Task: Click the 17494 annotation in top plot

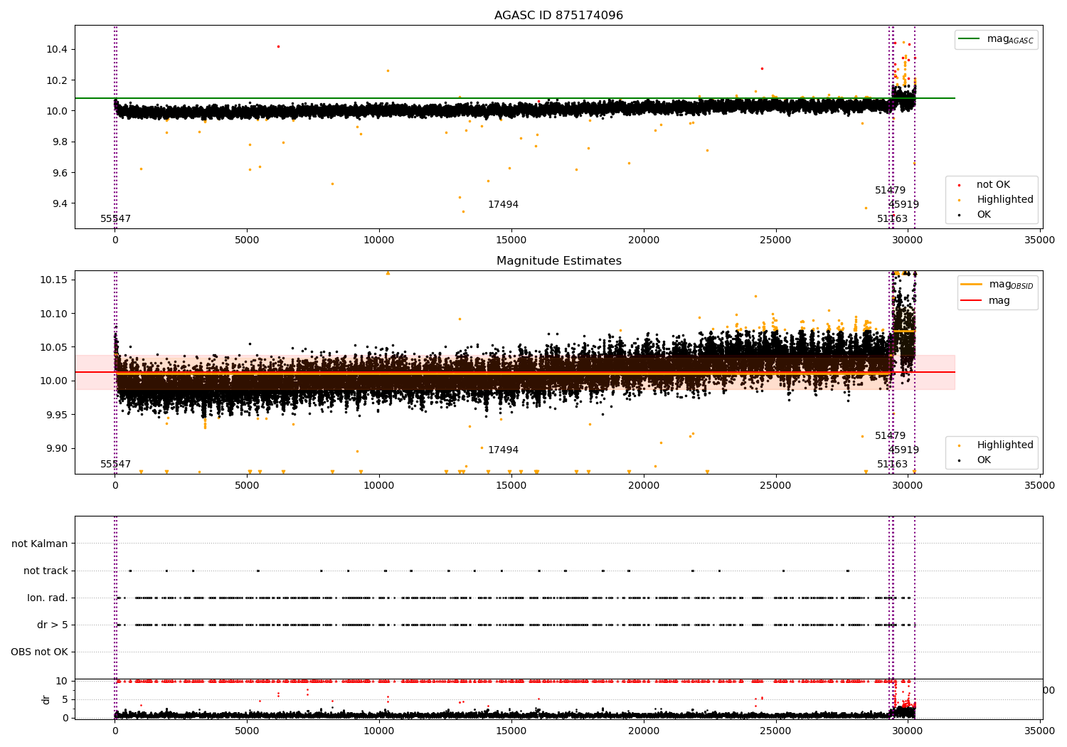Action: [x=503, y=205]
